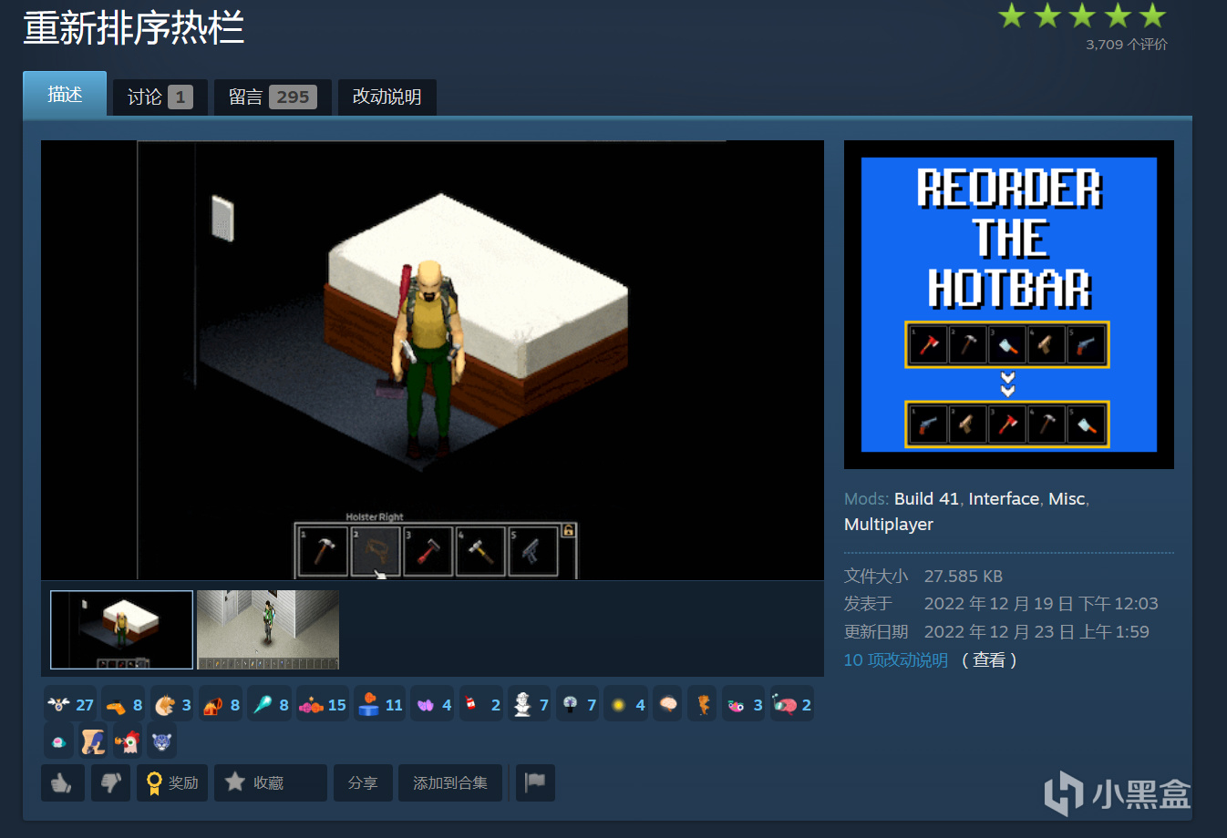Click the pink snail award with 2
Viewport: 1227px width, 838px height.
pyautogui.click(x=792, y=704)
